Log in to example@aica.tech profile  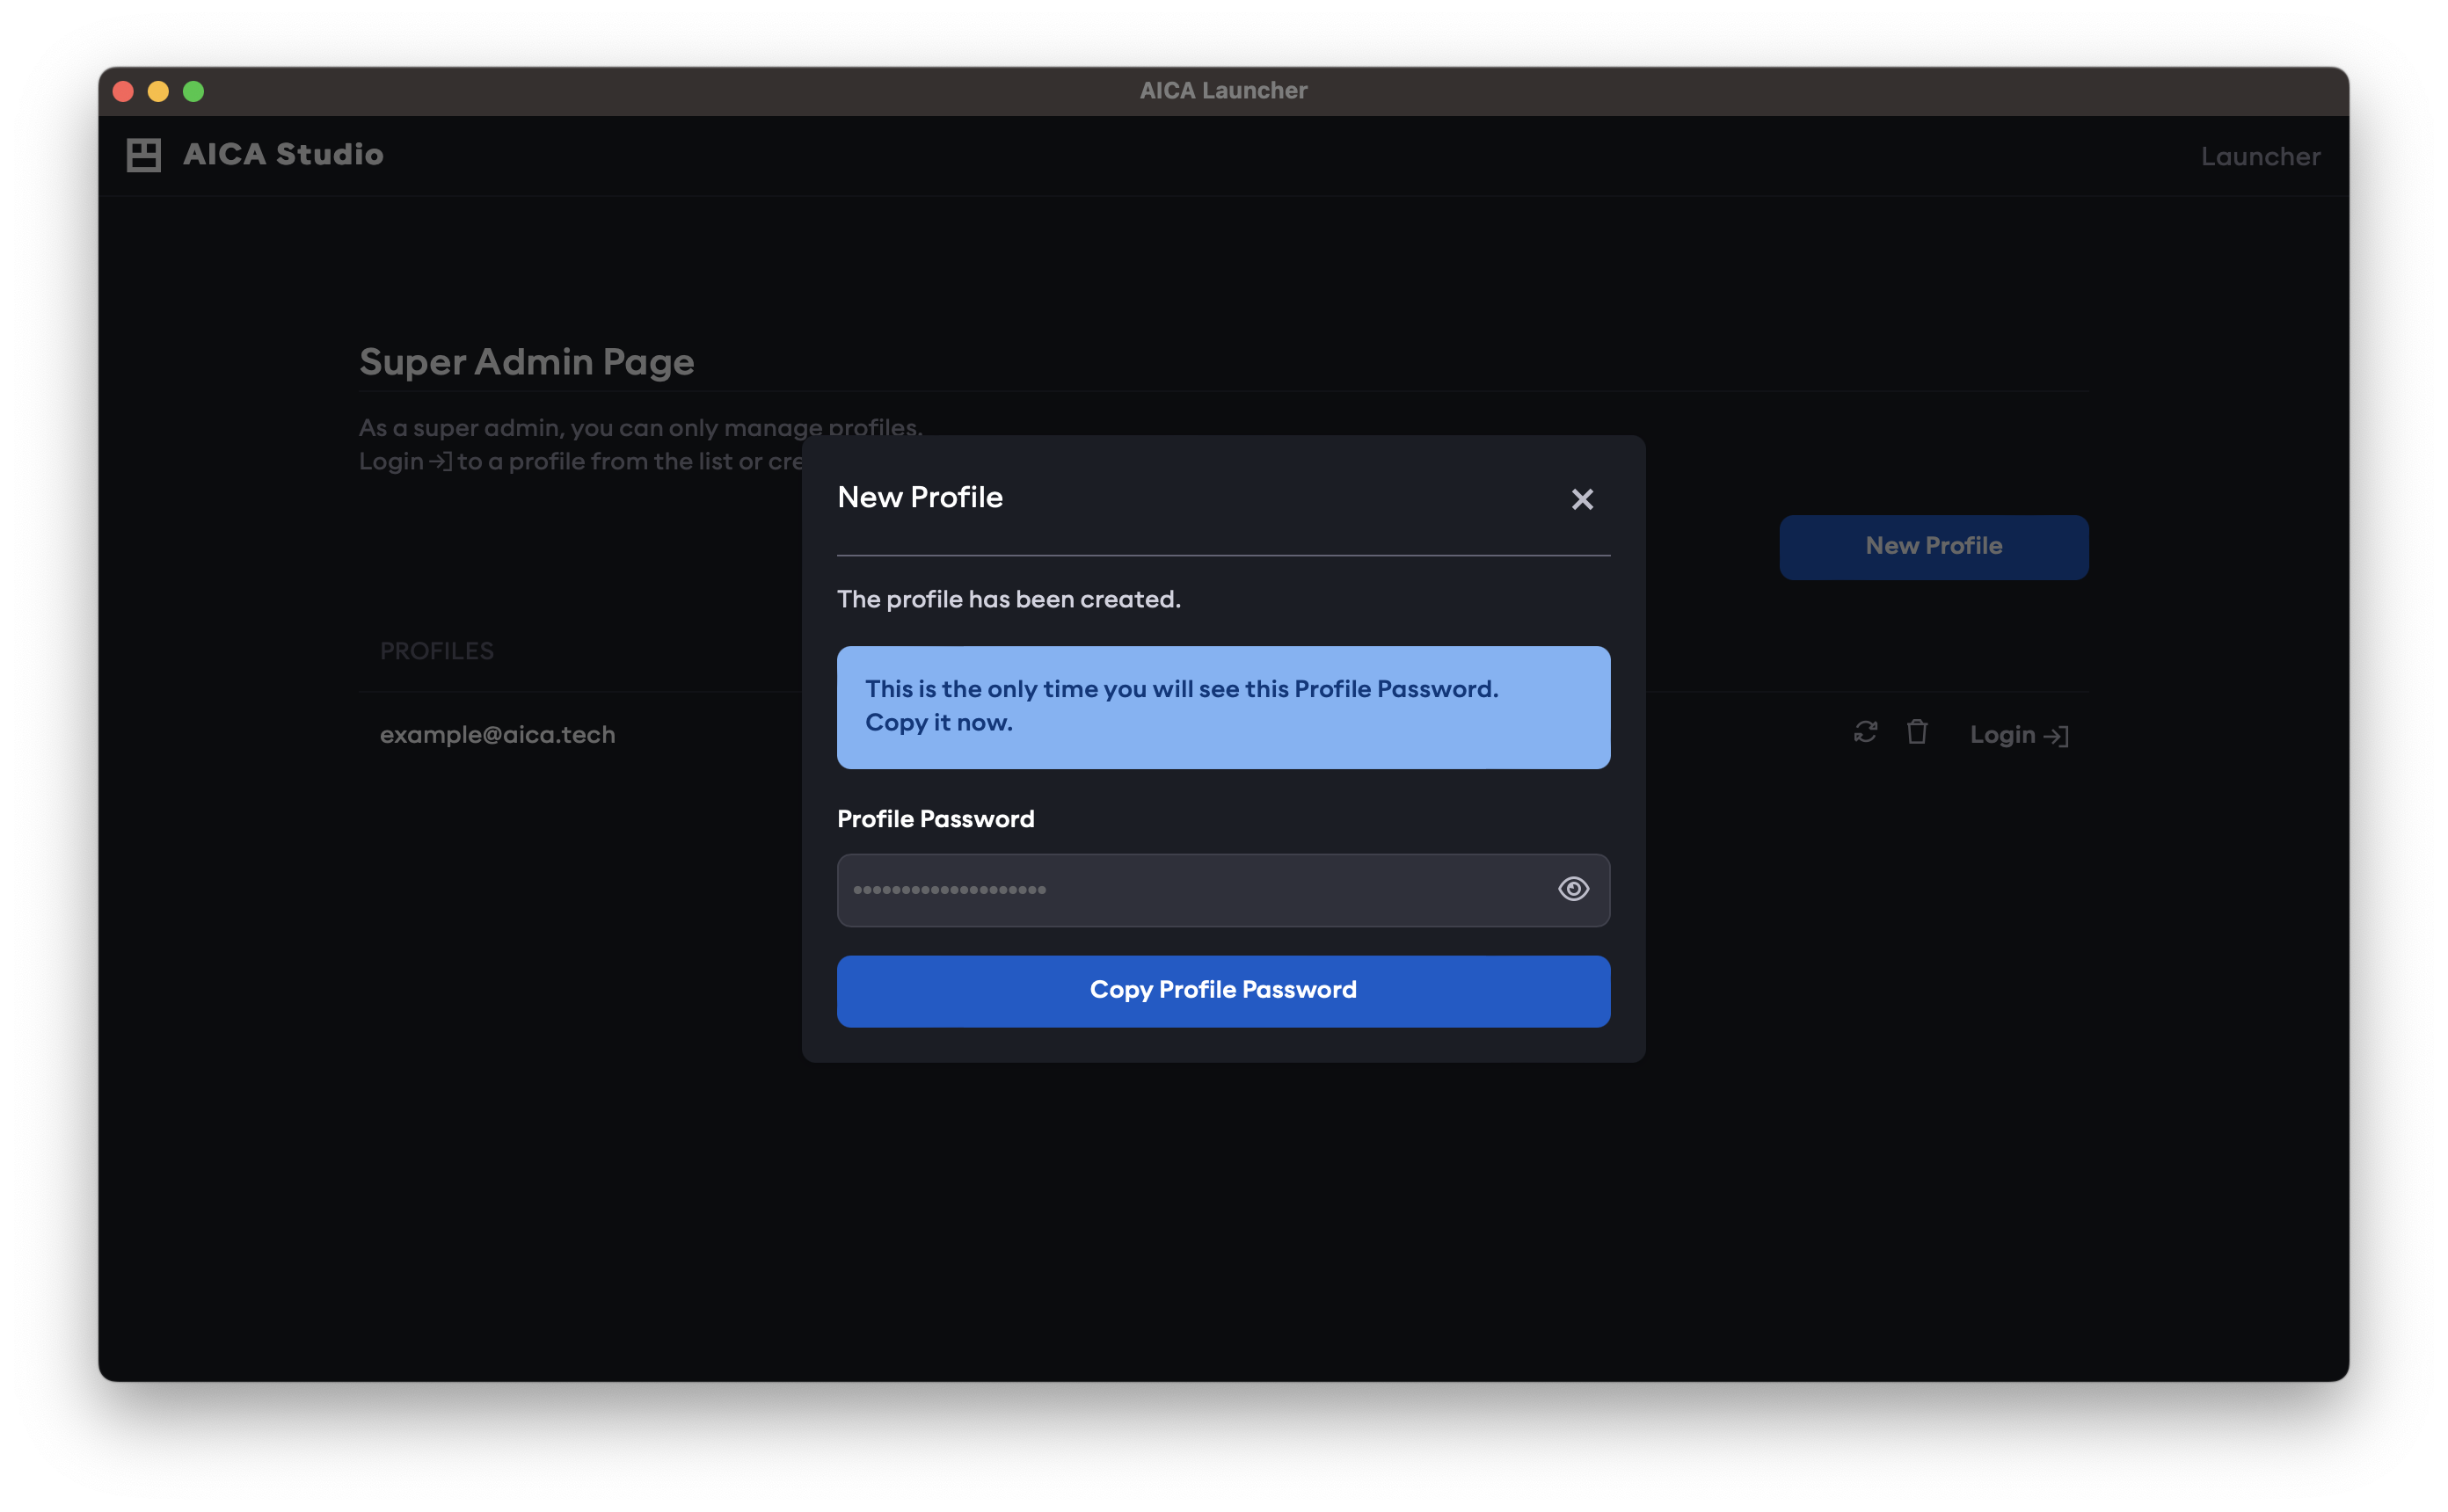[x=2002, y=735]
